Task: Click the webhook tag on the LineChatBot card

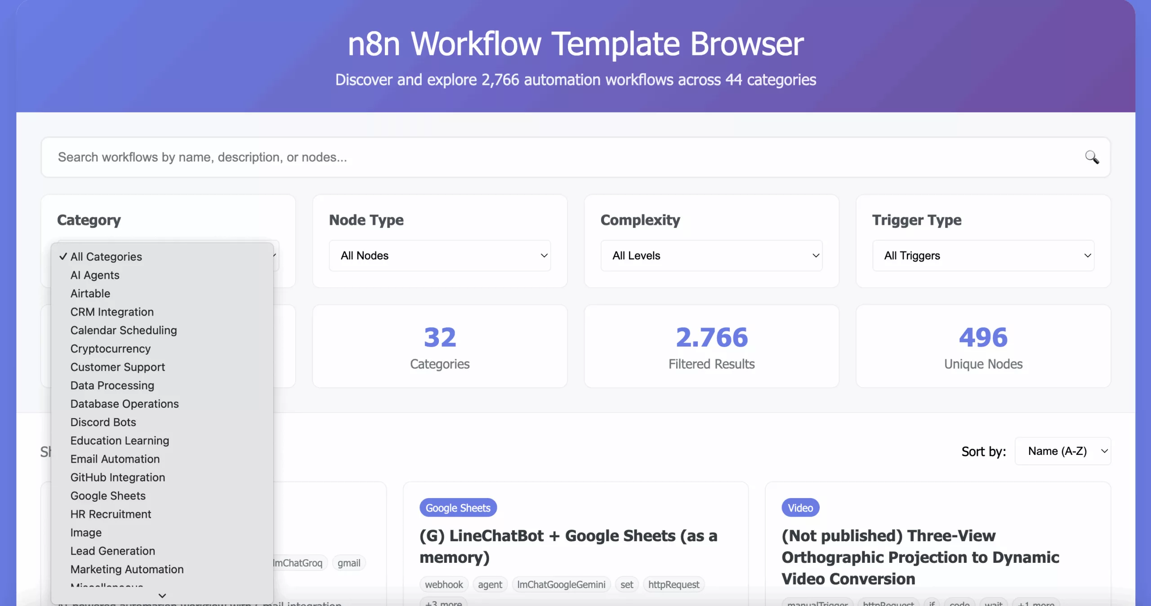Action: (443, 584)
